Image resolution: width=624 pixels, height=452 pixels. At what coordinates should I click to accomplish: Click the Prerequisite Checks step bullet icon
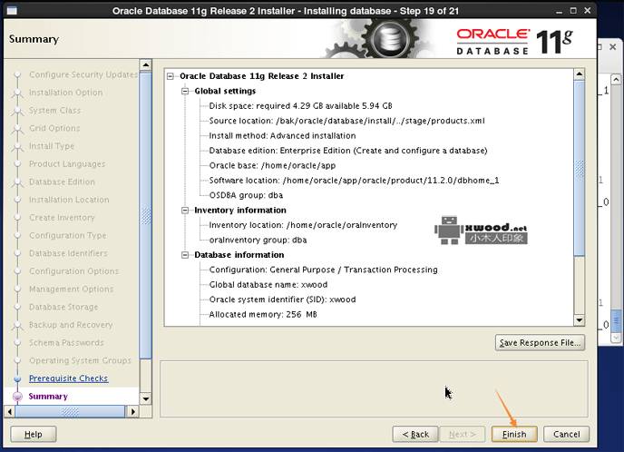pos(17,378)
